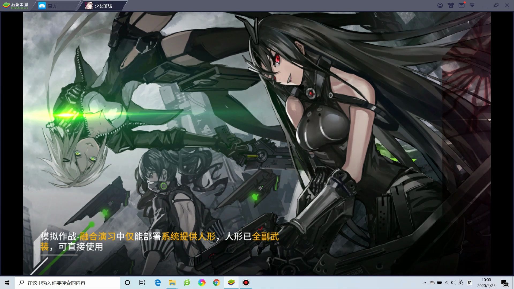Check the mail inbox with red notification dot
Image resolution: width=514 pixels, height=289 pixels.
[x=461, y=5]
